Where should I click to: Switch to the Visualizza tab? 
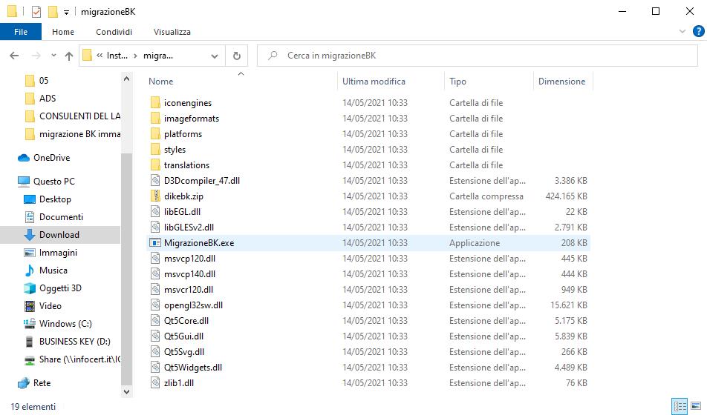click(x=172, y=32)
